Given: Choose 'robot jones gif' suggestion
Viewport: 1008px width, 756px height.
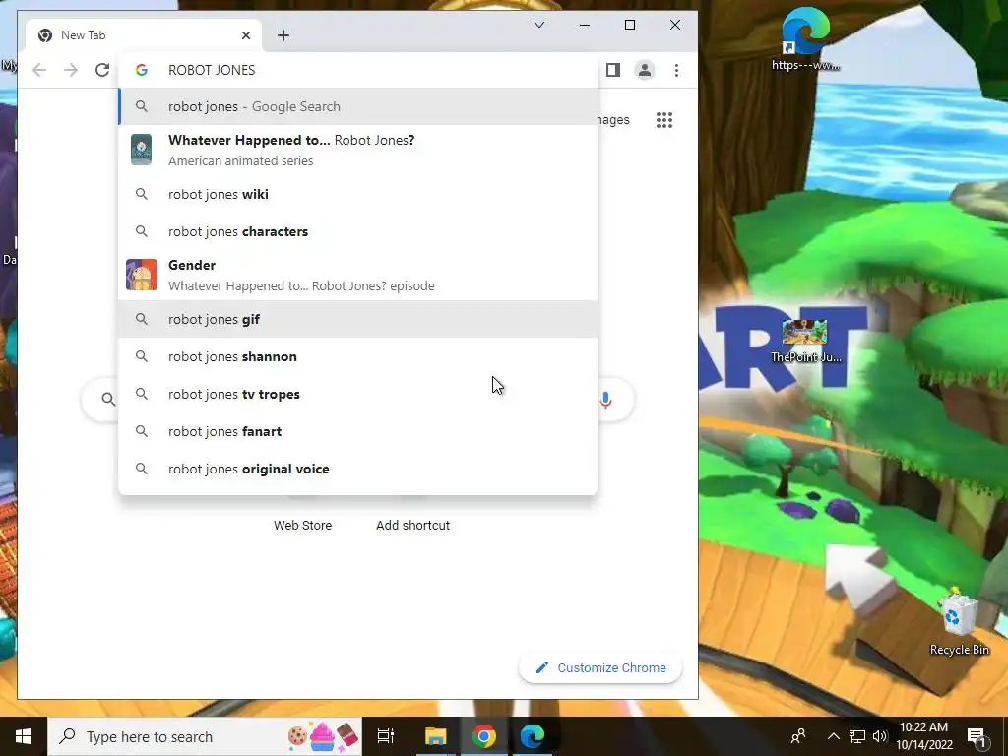Looking at the screenshot, I should point(357,319).
